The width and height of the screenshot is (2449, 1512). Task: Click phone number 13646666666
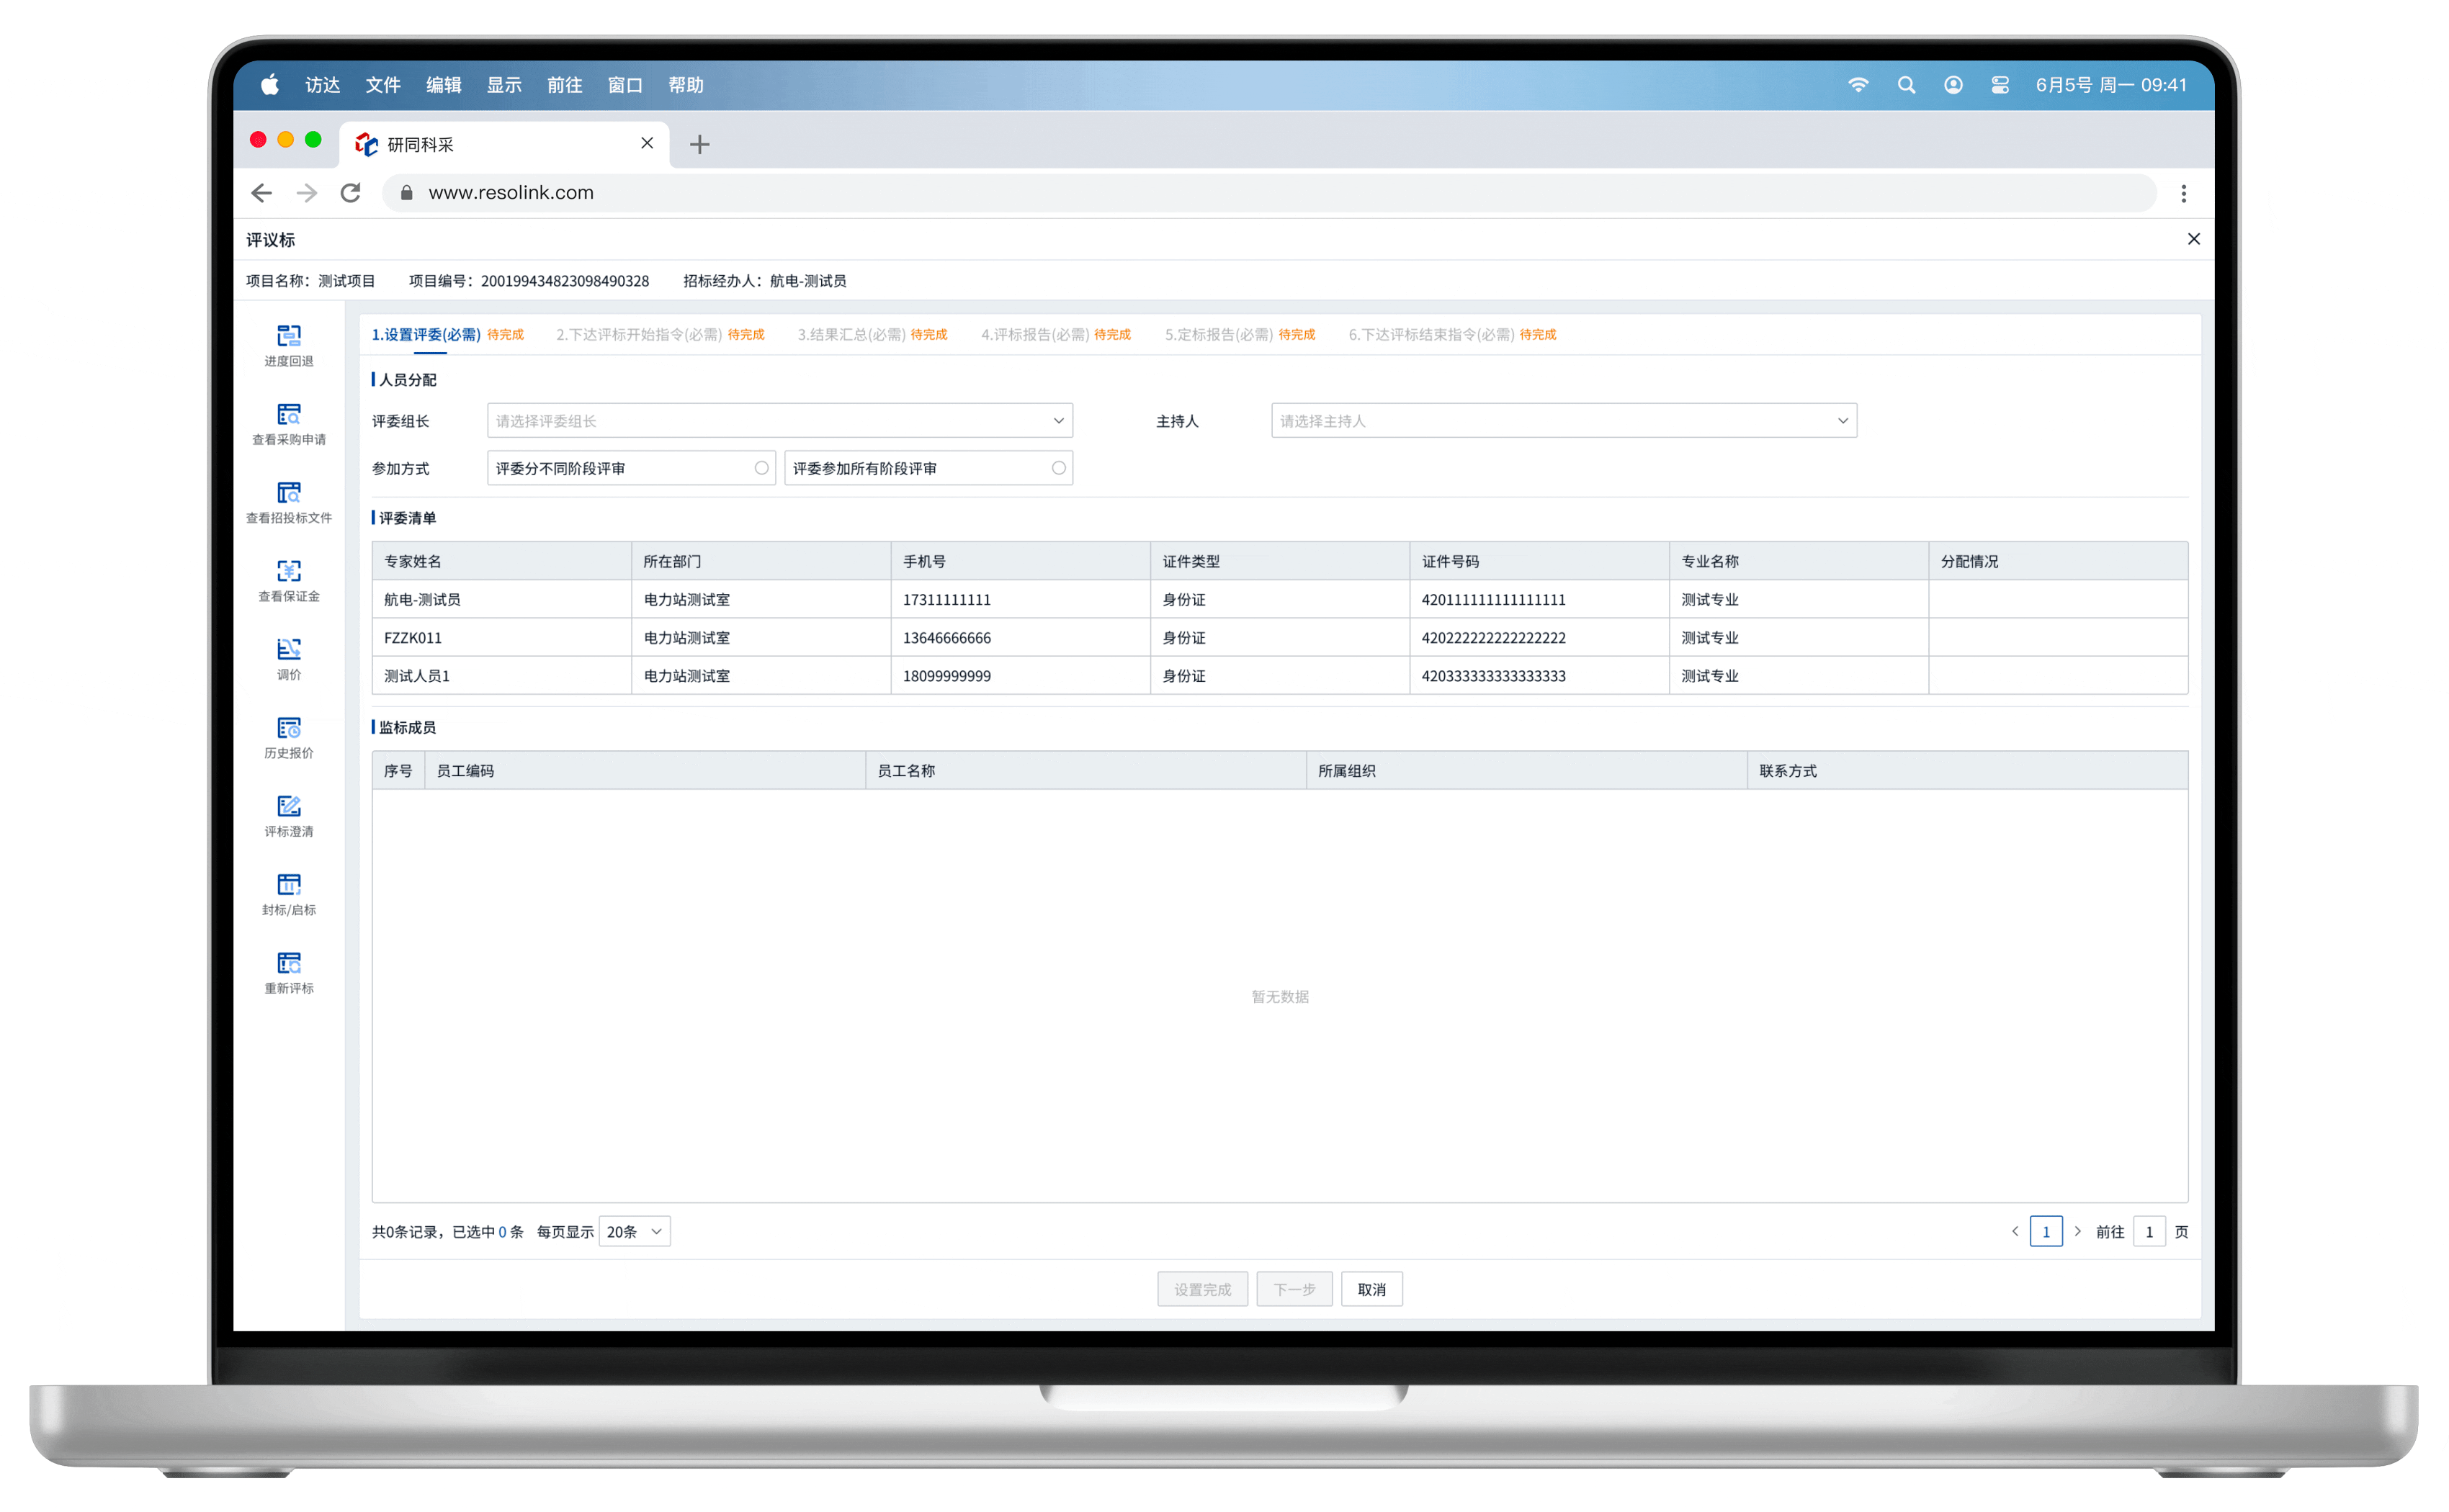[x=946, y=638]
